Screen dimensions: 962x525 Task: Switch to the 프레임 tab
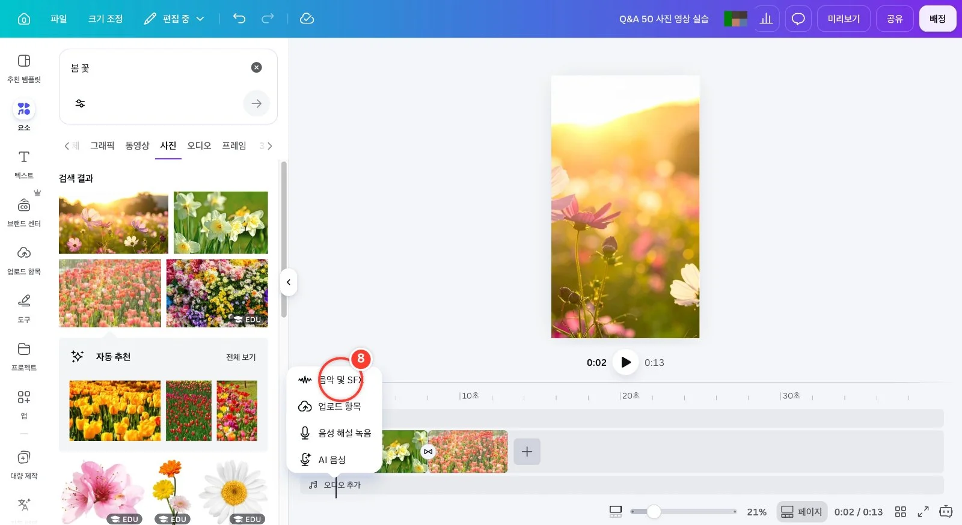(x=234, y=145)
